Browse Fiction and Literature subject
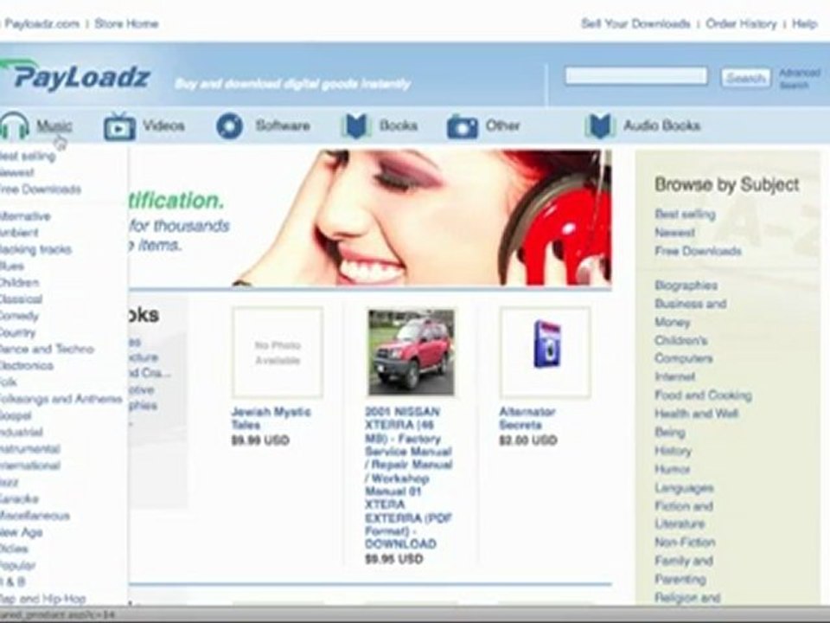830x623 pixels. pyautogui.click(x=684, y=515)
